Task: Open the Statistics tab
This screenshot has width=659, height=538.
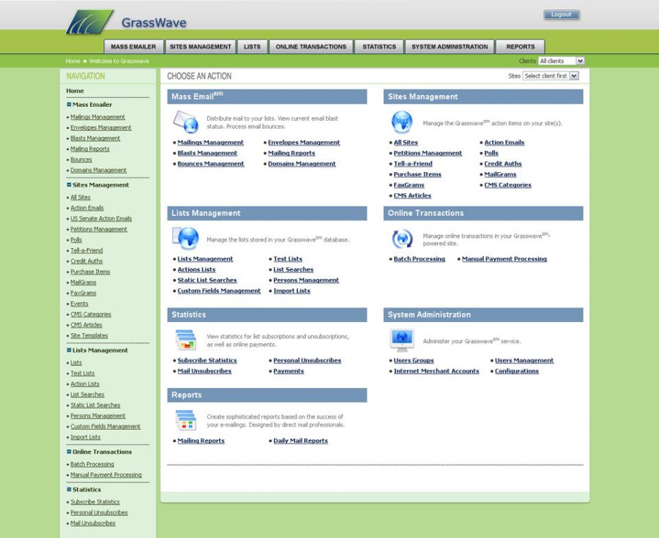Action: (379, 47)
